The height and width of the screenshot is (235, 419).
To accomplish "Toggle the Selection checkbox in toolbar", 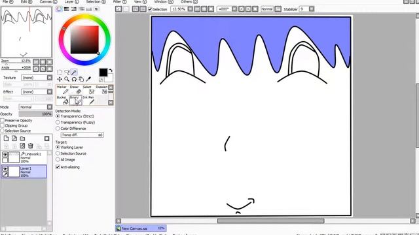I will click(x=151, y=9).
